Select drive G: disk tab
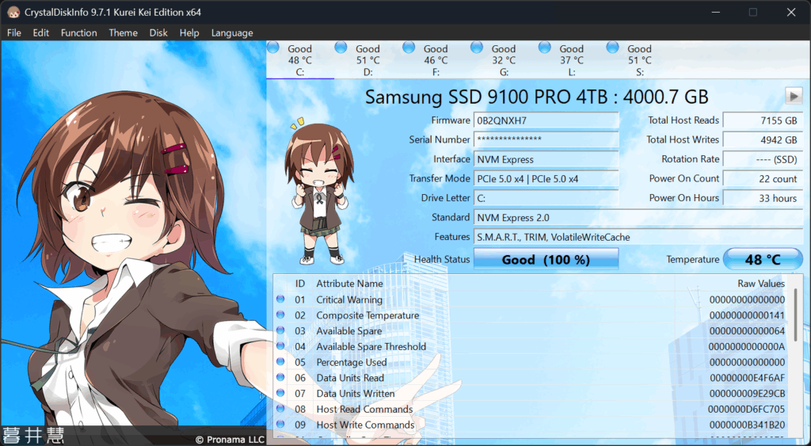This screenshot has width=811, height=446. pyautogui.click(x=504, y=60)
